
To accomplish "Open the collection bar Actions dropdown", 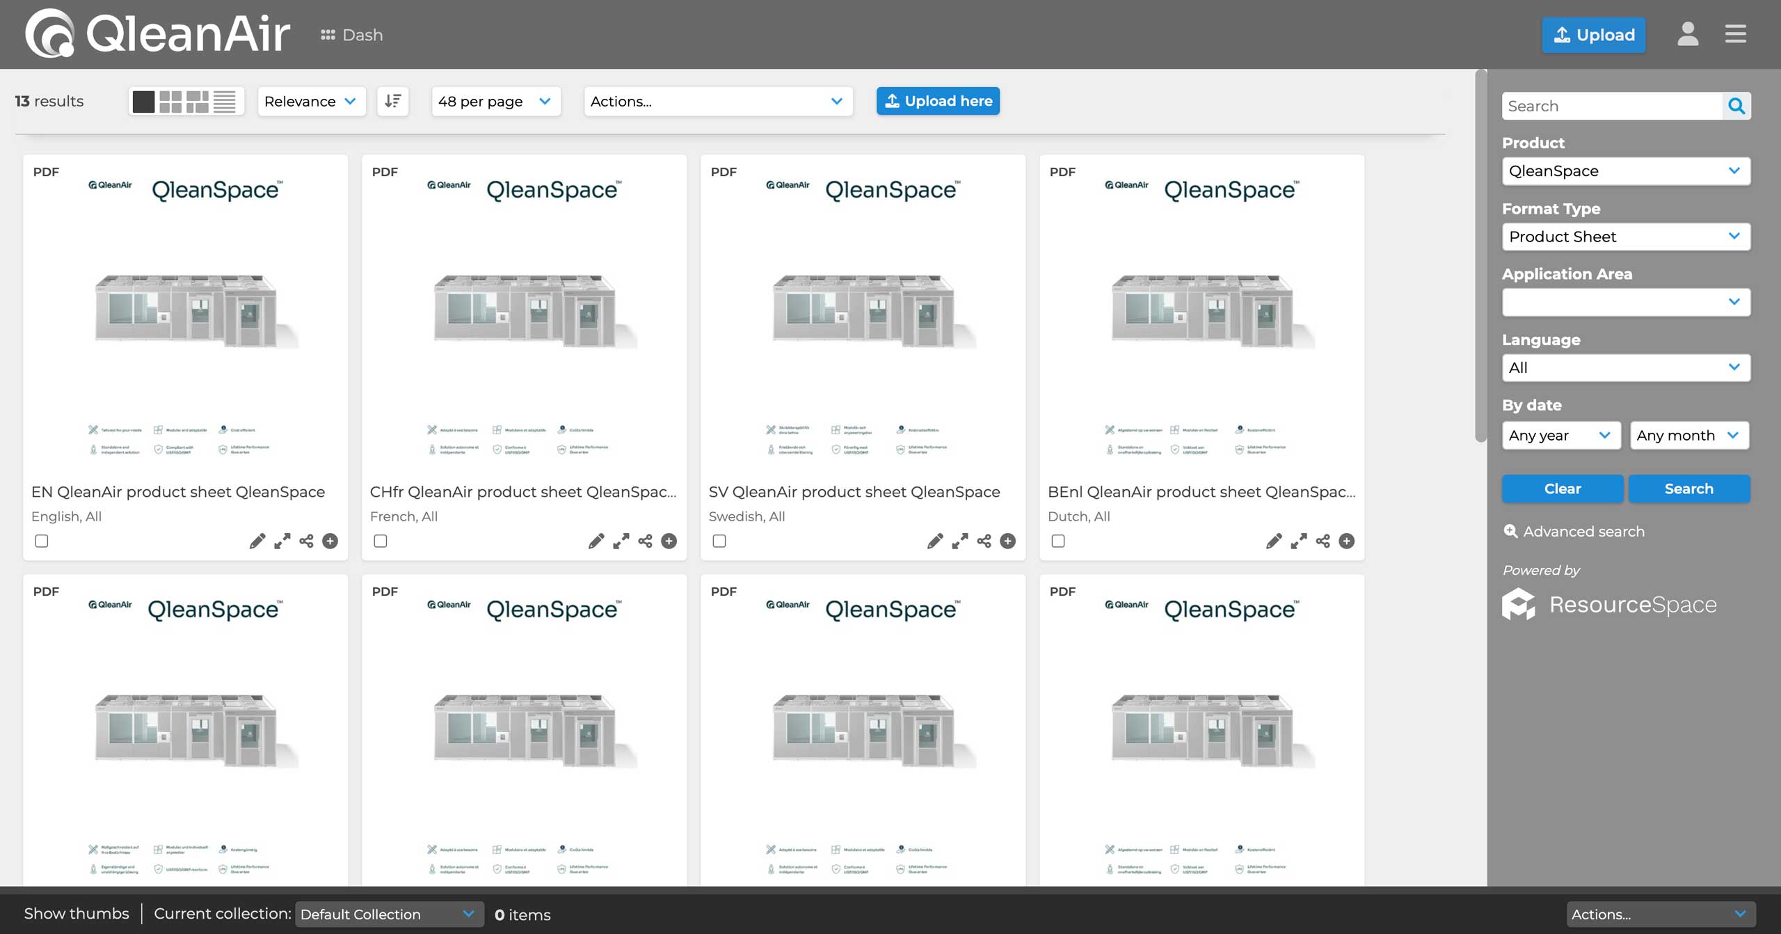I will click(x=1661, y=914).
